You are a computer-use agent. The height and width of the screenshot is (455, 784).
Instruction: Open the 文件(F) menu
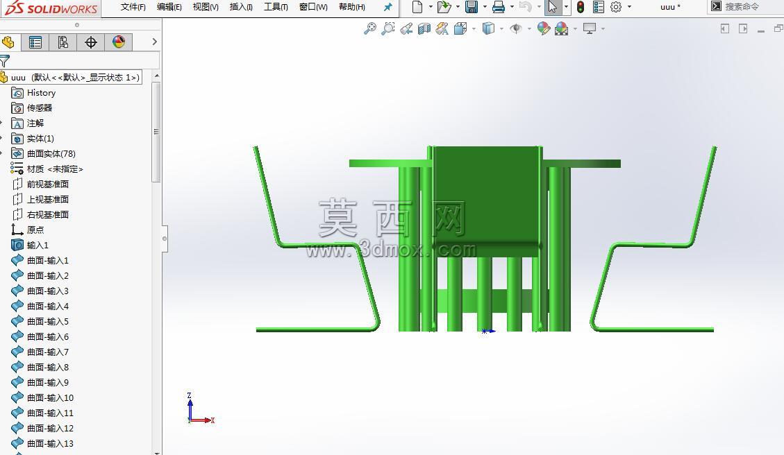click(133, 7)
